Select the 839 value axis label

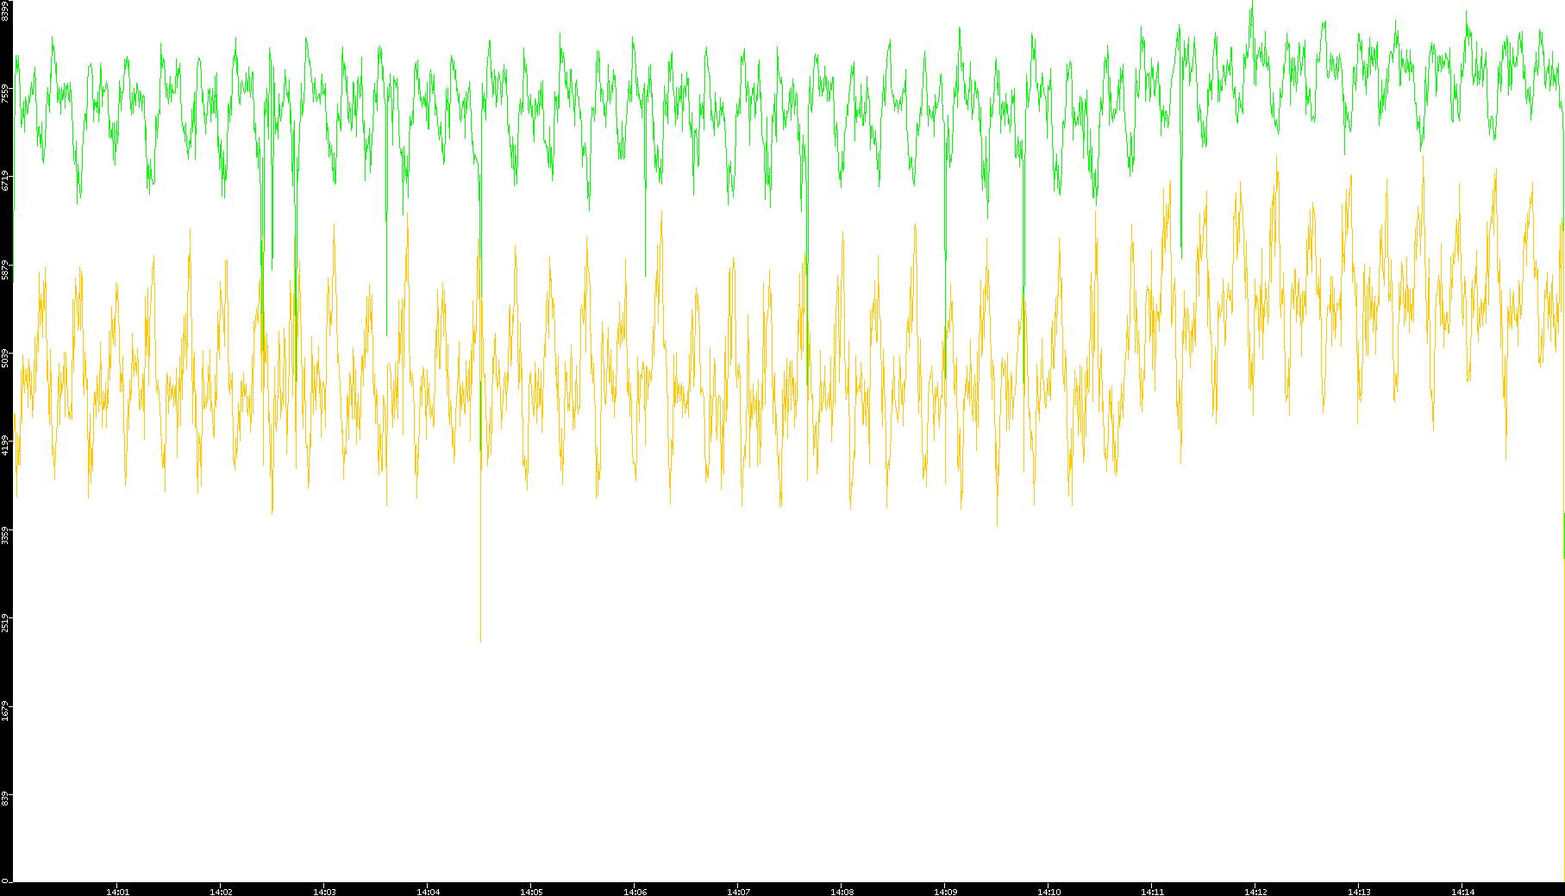5,799
